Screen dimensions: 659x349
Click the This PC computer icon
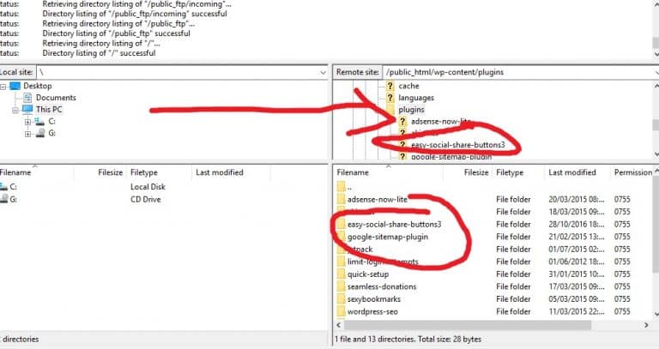click(27, 110)
